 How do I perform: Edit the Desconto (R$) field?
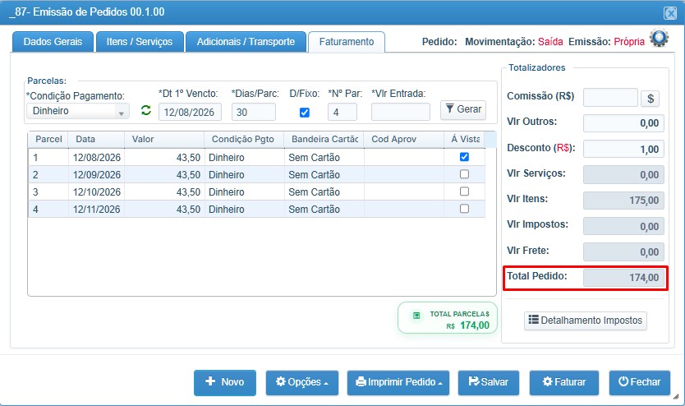[x=623, y=149]
